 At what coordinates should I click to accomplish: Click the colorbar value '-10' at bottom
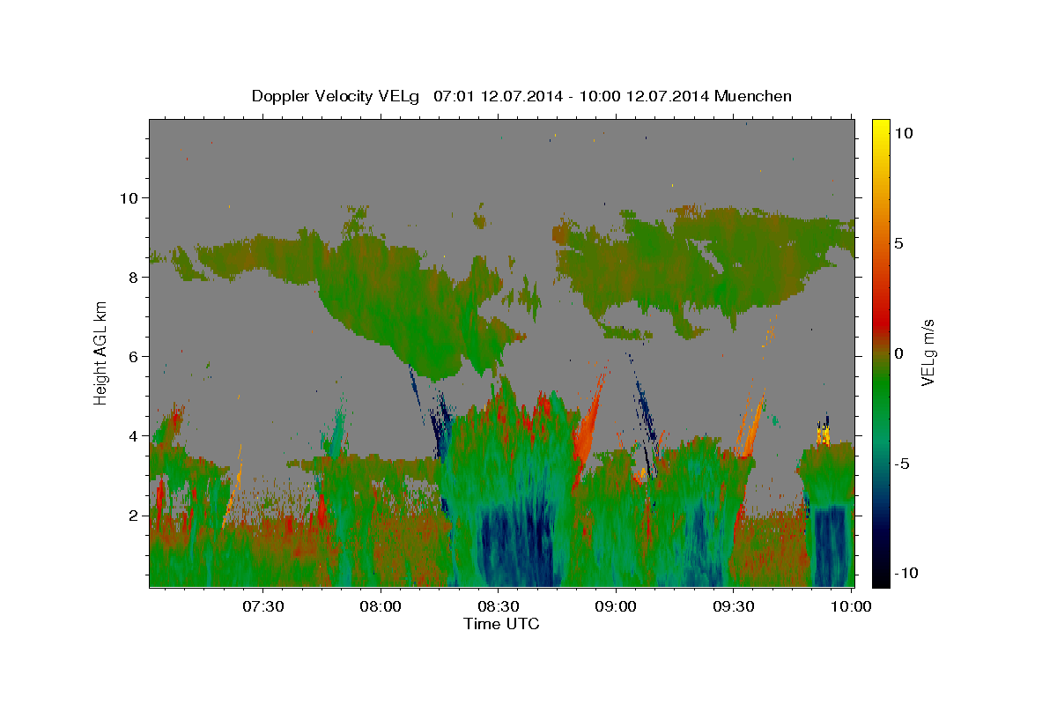coord(907,573)
